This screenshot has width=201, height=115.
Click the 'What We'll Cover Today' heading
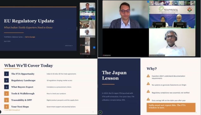click(x=28, y=66)
